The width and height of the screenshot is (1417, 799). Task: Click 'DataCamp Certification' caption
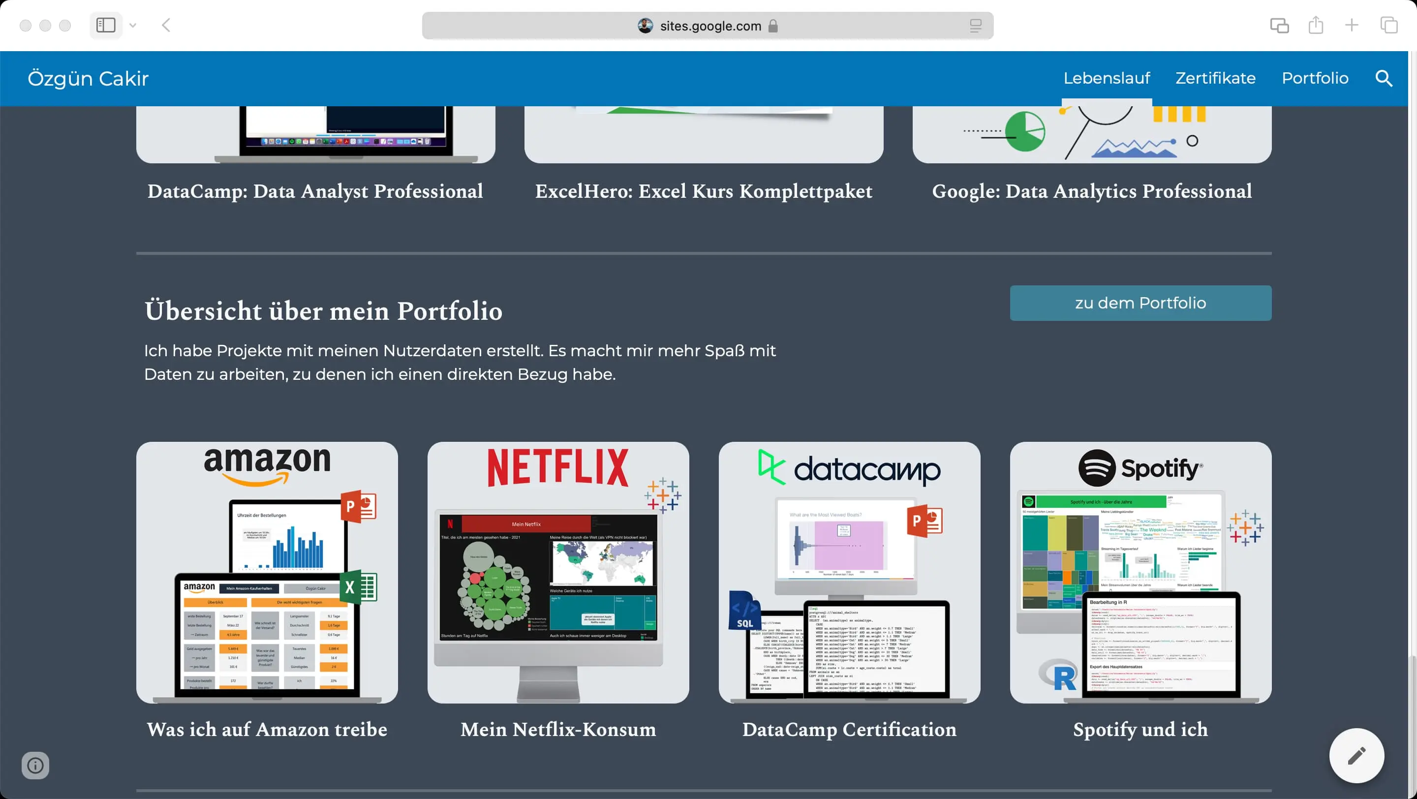click(849, 729)
